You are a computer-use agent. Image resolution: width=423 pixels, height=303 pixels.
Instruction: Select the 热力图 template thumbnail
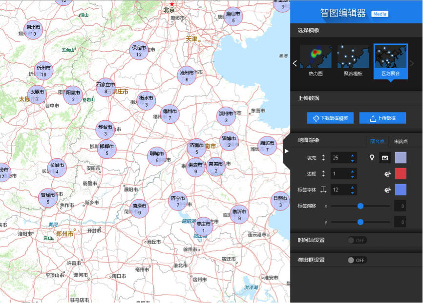click(x=316, y=61)
